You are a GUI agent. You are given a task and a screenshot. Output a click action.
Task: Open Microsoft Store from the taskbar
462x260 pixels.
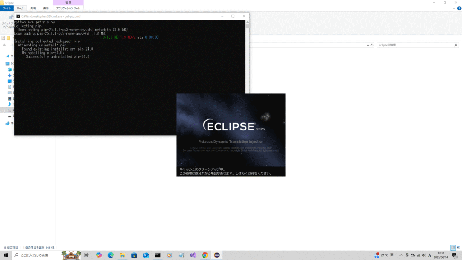tap(134, 255)
